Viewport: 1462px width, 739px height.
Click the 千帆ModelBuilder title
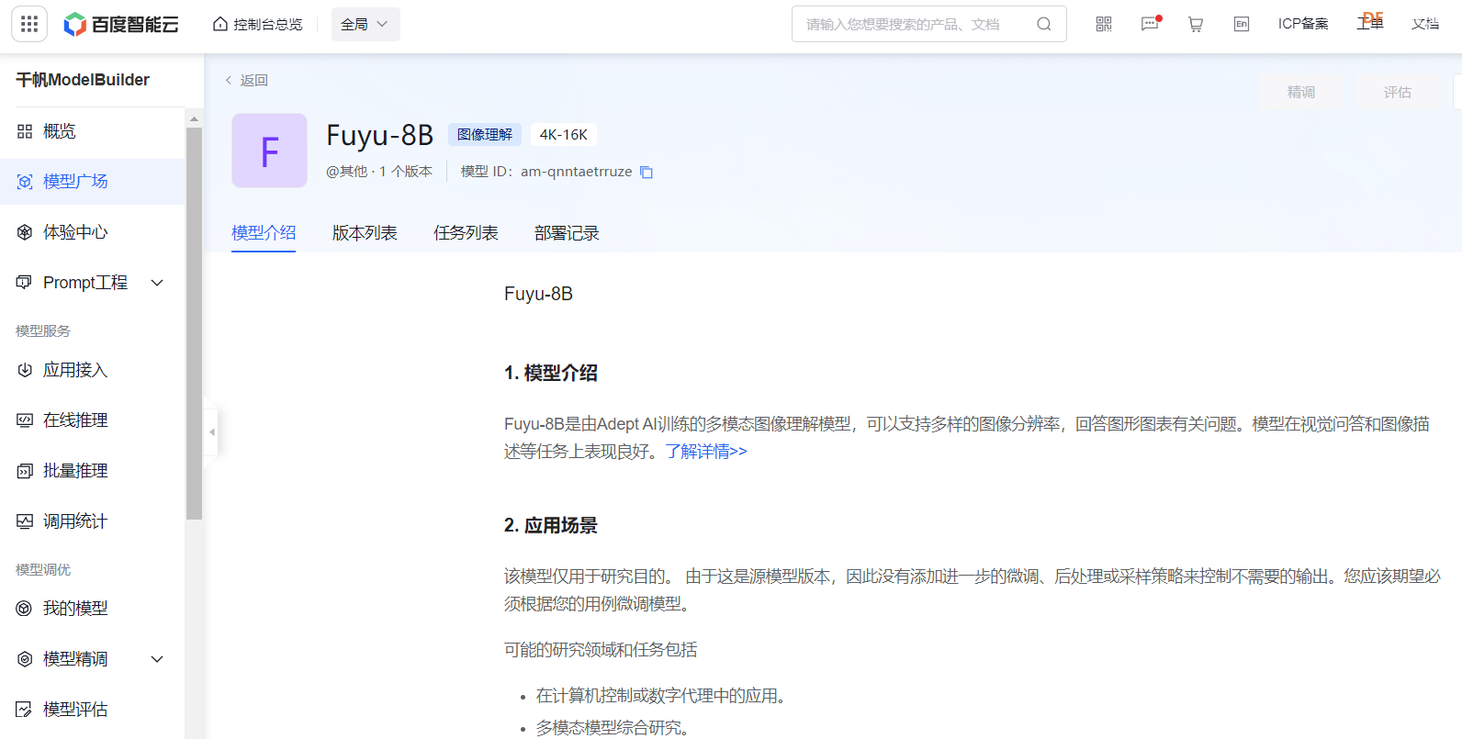tap(83, 80)
